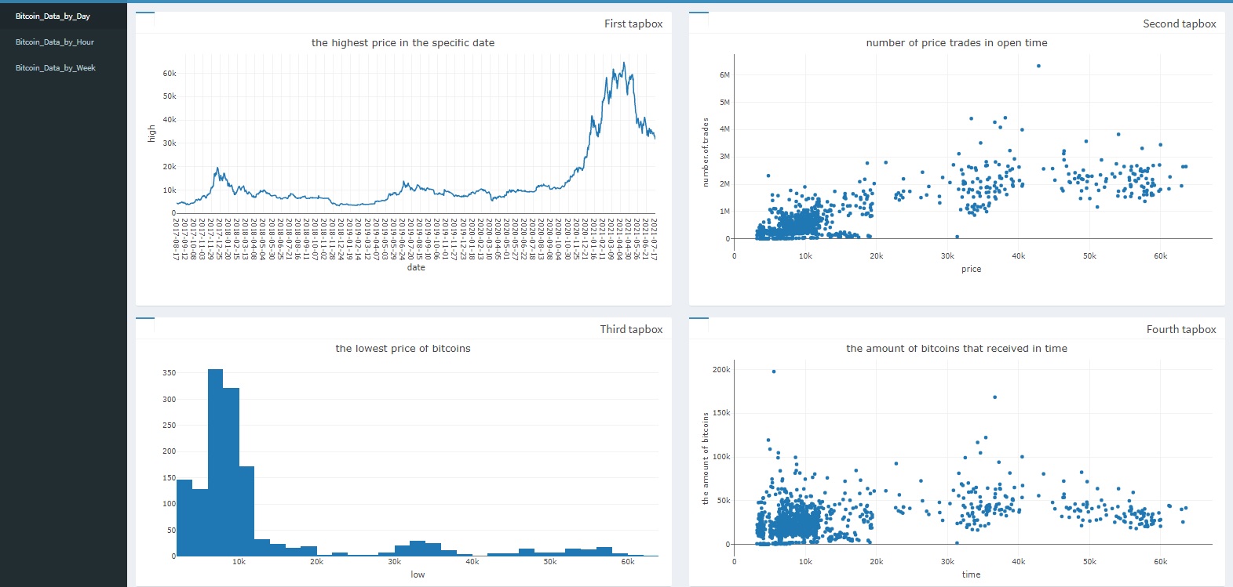
Task: Click the 350 tick on histogram axis
Action: [170, 373]
